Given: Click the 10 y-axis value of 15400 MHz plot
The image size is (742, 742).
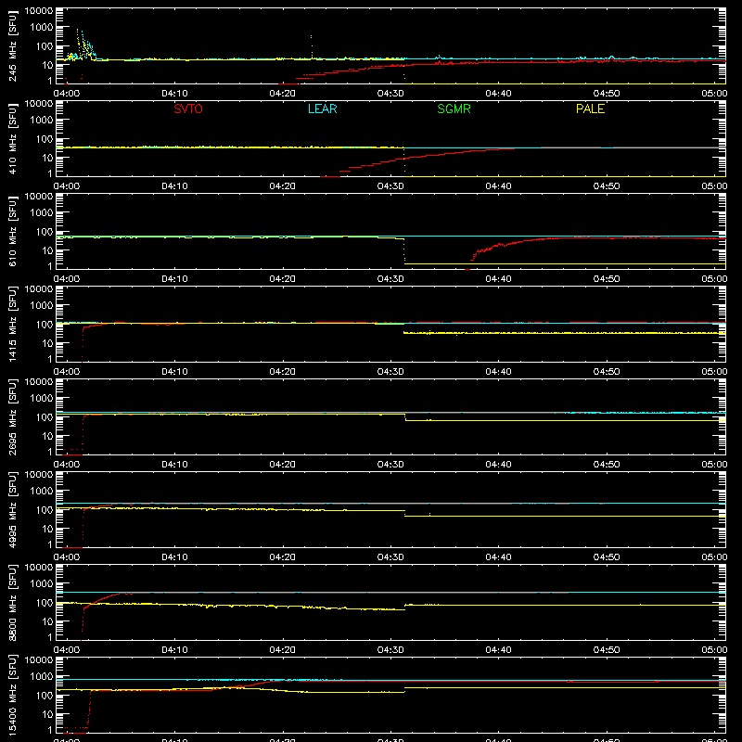Looking at the screenshot, I should coord(47,714).
